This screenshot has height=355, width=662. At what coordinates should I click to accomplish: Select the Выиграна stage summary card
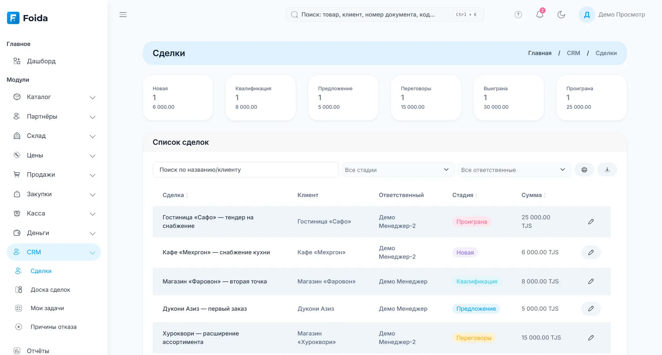509,98
